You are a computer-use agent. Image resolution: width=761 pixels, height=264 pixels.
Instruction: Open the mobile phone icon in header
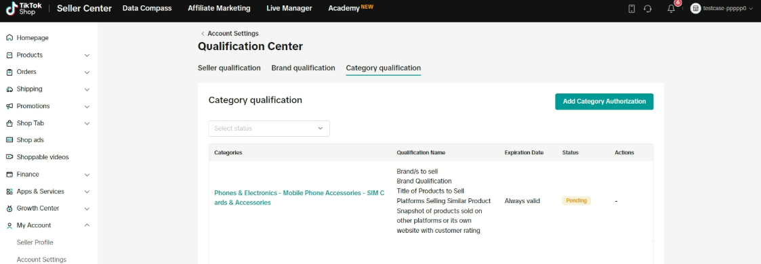(x=632, y=9)
